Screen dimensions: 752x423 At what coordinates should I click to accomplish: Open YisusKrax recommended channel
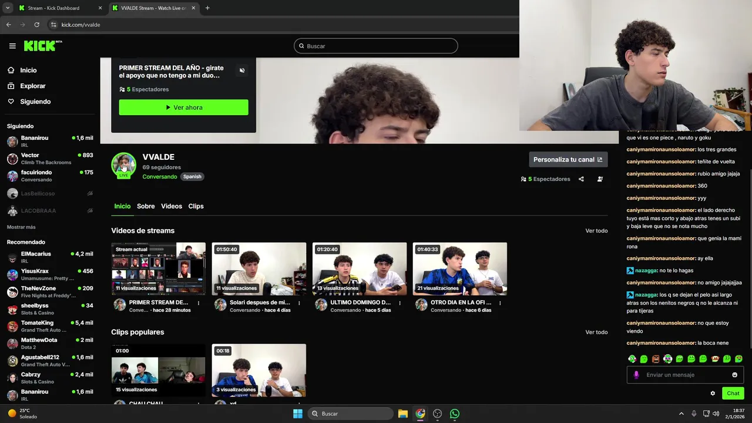click(x=50, y=274)
